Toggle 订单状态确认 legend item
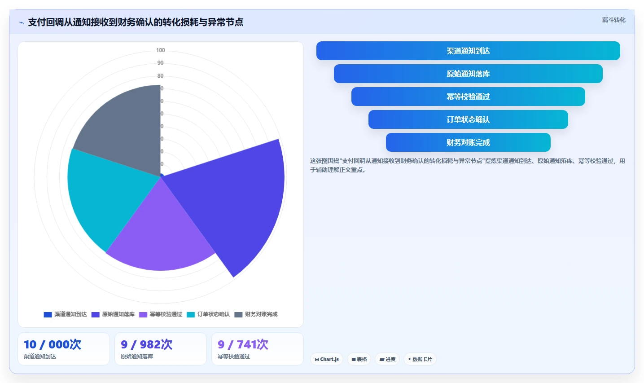The width and height of the screenshot is (644, 383). coord(208,314)
